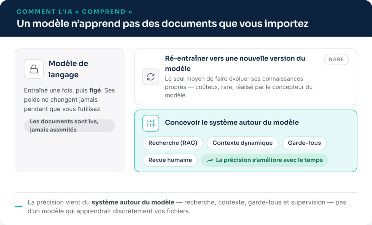This screenshot has width=372, height=225.
Task: Click the Les documents sont lus gray pill
Action: (69, 126)
